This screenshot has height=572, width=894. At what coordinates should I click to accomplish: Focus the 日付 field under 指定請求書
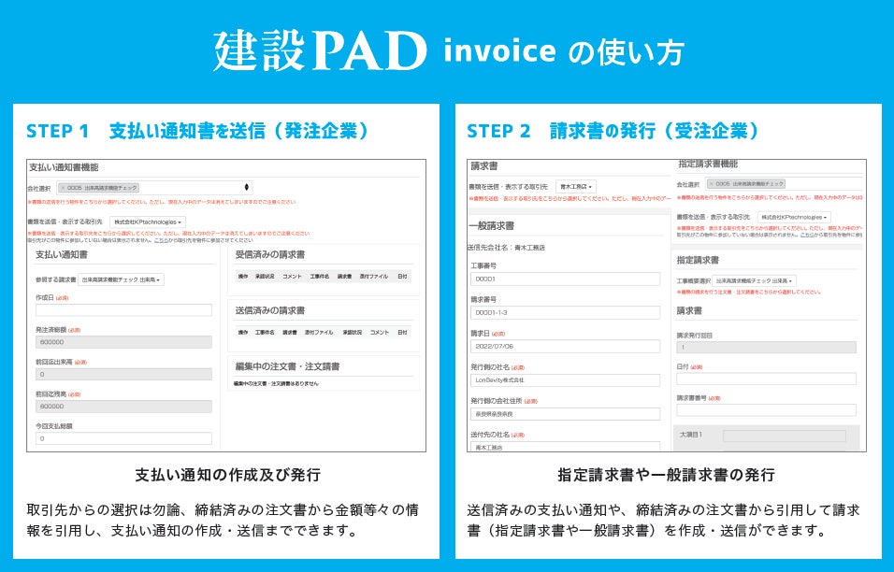(x=766, y=379)
